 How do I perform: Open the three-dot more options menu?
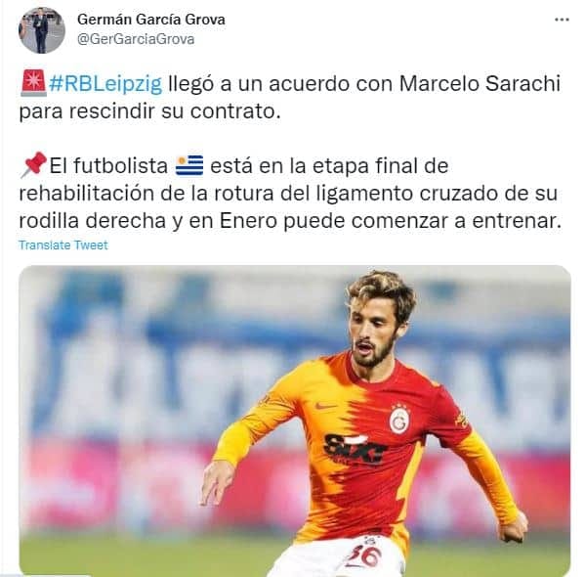562,20
